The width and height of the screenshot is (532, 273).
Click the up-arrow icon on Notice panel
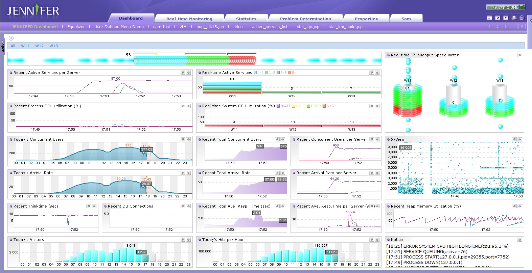[x=520, y=240]
